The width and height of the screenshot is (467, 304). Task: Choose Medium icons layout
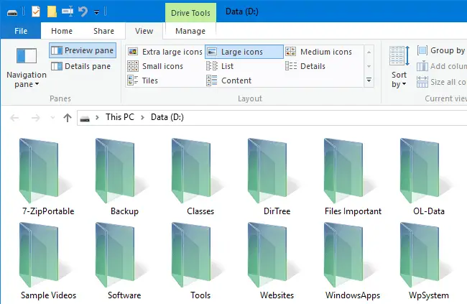click(x=319, y=52)
